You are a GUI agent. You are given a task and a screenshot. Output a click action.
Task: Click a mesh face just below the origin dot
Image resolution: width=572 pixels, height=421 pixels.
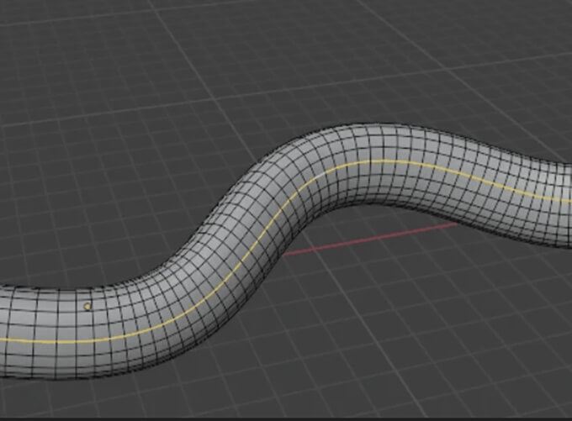tap(88, 319)
